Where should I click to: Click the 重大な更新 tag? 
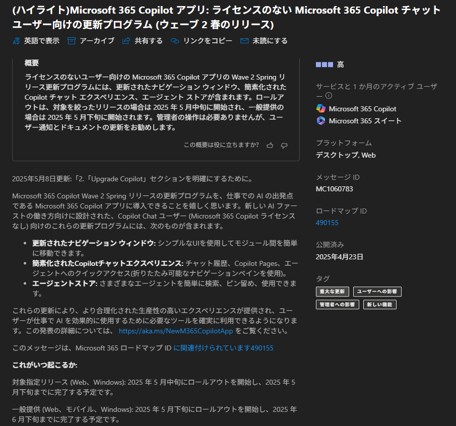coord(332,292)
